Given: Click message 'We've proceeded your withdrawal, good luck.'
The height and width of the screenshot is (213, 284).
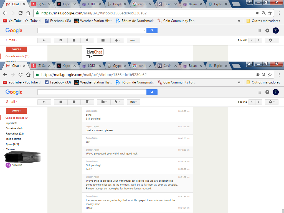Looking at the screenshot, I should tap(112, 154).
